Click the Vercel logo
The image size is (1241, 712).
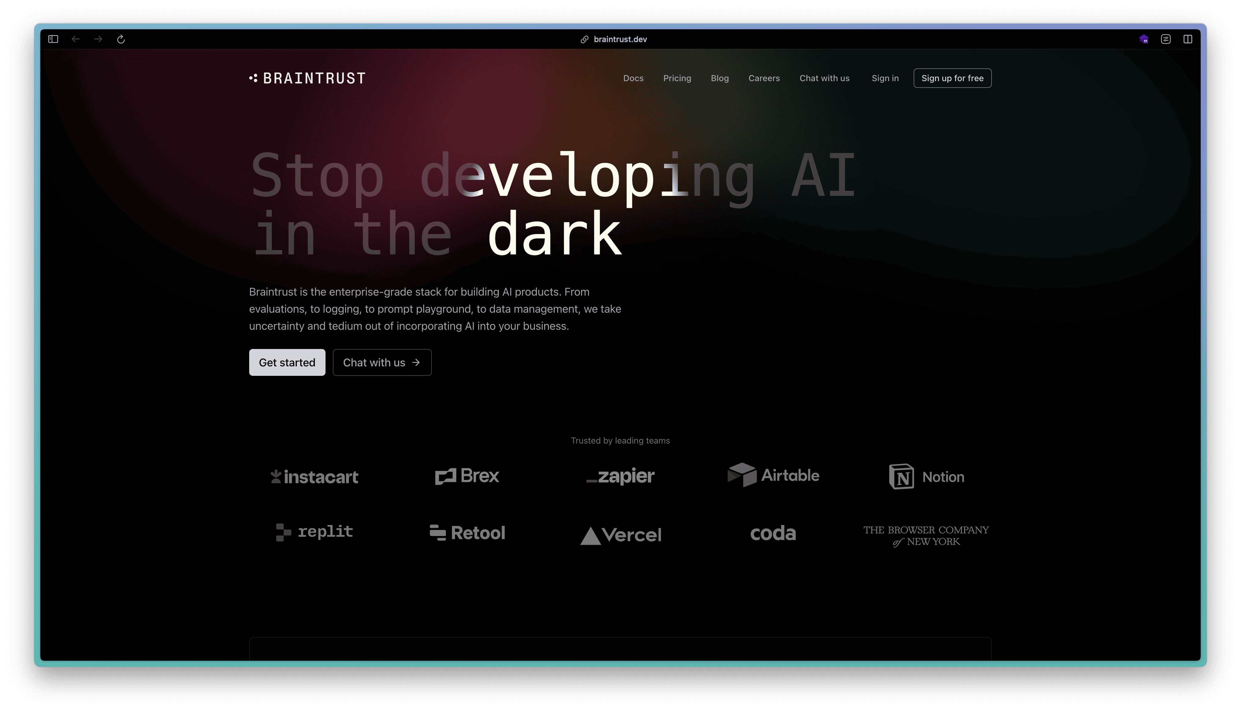620,535
